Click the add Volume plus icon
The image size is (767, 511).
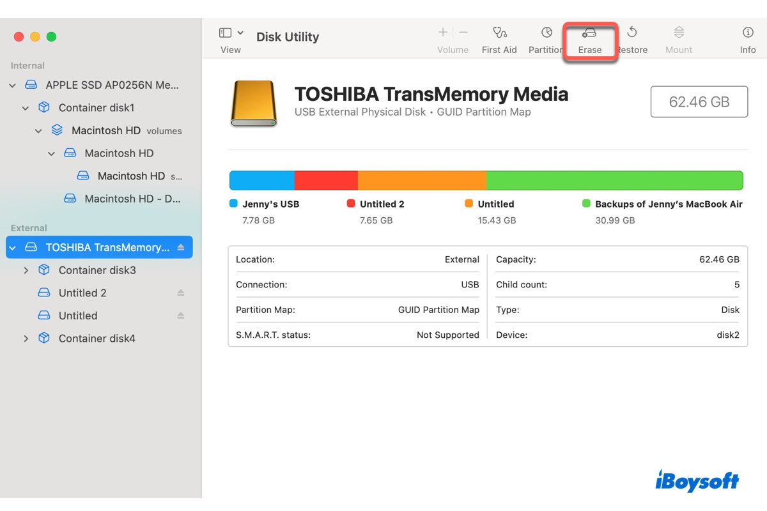coord(442,31)
